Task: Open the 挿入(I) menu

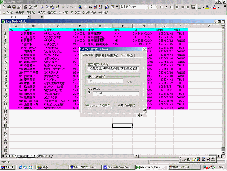Action: [41, 12]
